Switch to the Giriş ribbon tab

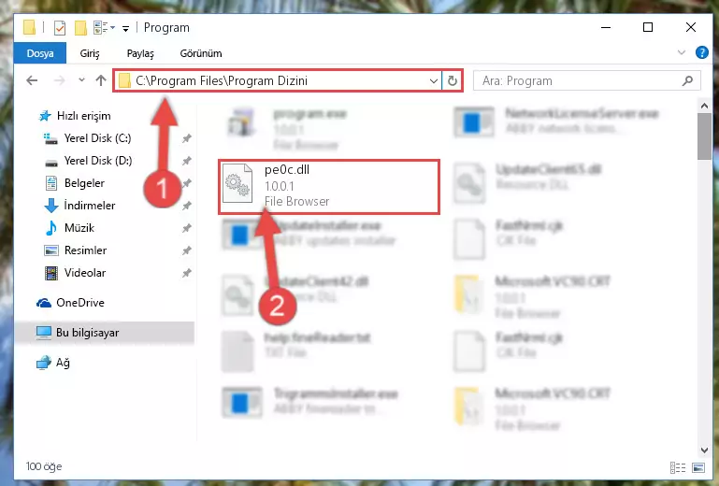(x=90, y=53)
